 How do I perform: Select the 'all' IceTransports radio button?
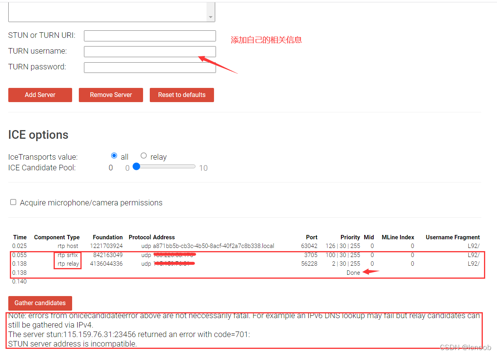click(x=114, y=156)
